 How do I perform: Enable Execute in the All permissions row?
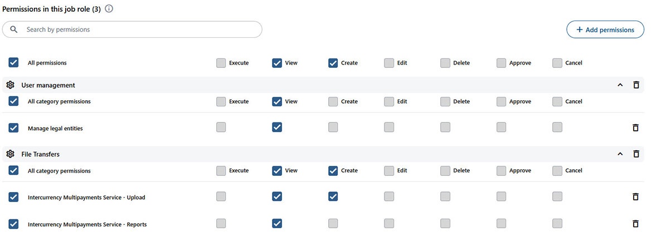pos(221,63)
